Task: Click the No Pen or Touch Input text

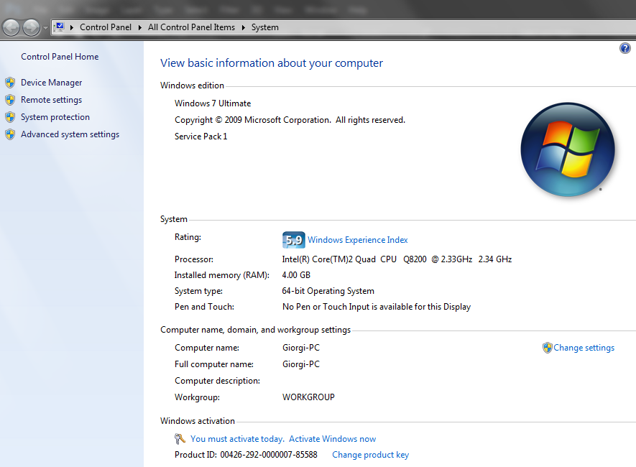Action: (x=377, y=307)
